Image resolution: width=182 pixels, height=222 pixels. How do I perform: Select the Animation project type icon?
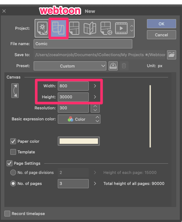pos(121,28)
